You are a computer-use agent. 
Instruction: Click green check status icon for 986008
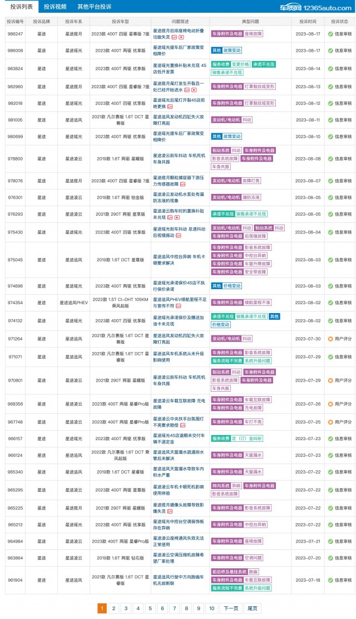[x=330, y=51]
